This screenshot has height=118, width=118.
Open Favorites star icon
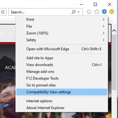click(97, 11)
